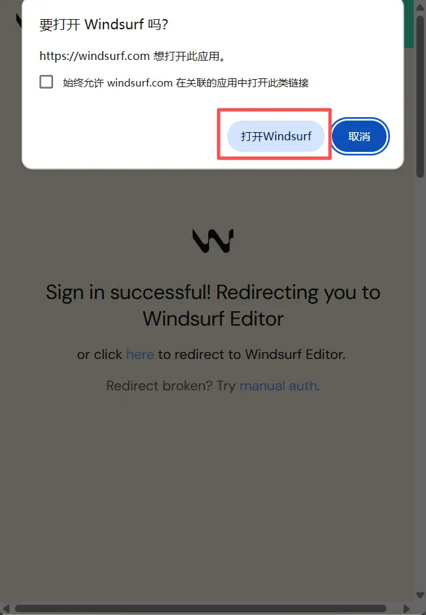Click the vertical scrollbar up arrow
This screenshot has height=615, width=426.
point(420,7)
